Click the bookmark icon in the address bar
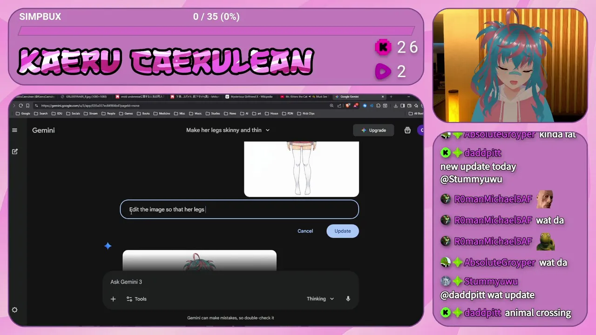The width and height of the screenshot is (596, 335). pyautogui.click(x=28, y=106)
